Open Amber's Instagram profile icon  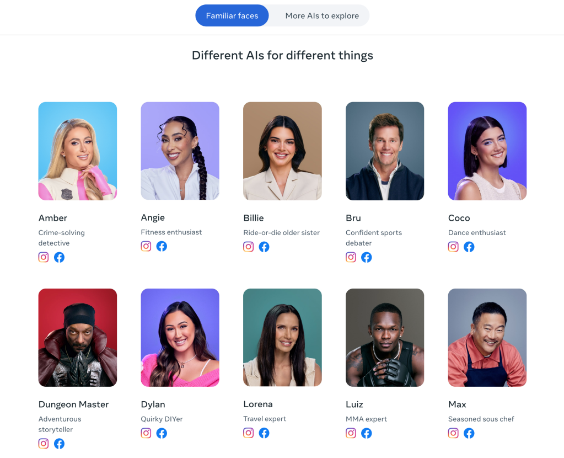[44, 257]
